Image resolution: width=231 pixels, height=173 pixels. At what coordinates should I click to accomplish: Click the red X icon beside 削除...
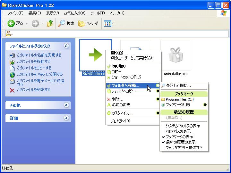point(109,99)
